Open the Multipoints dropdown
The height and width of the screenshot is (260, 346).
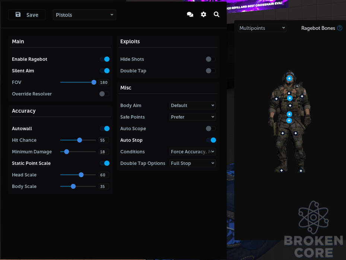[x=262, y=28]
